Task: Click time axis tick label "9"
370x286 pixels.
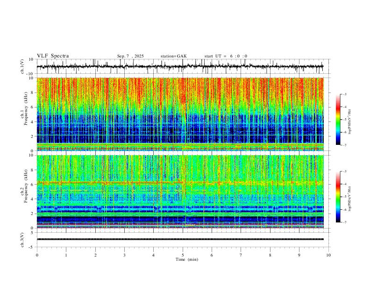Action: [299, 255]
